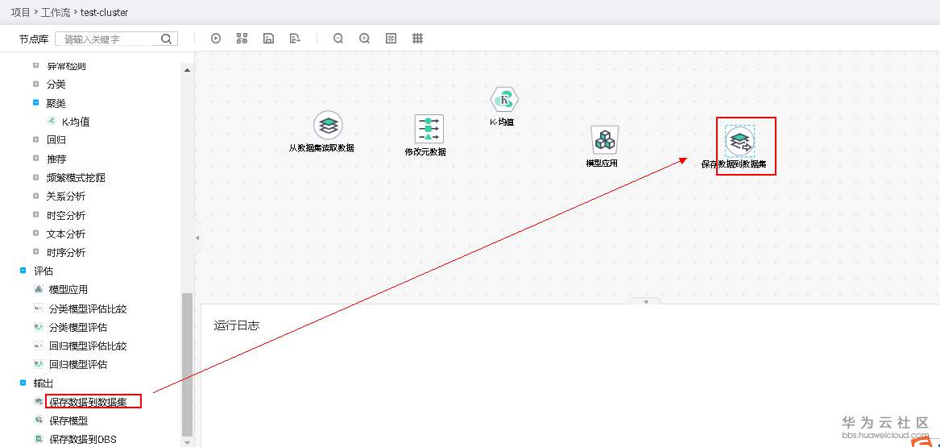
Task: Collapse the 评估 group
Action: click(23, 271)
